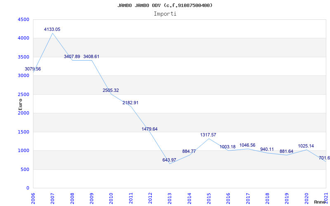Click the 4500 y-axis tick label
Screen dimensions: 330x206
(23, 19)
